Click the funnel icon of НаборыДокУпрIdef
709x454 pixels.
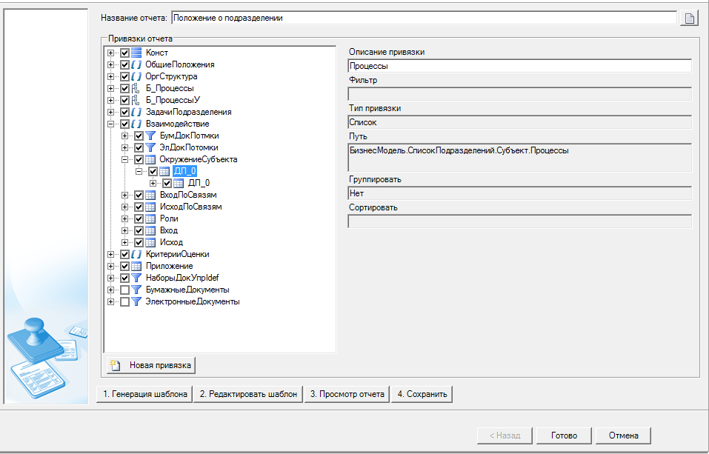[136, 278]
